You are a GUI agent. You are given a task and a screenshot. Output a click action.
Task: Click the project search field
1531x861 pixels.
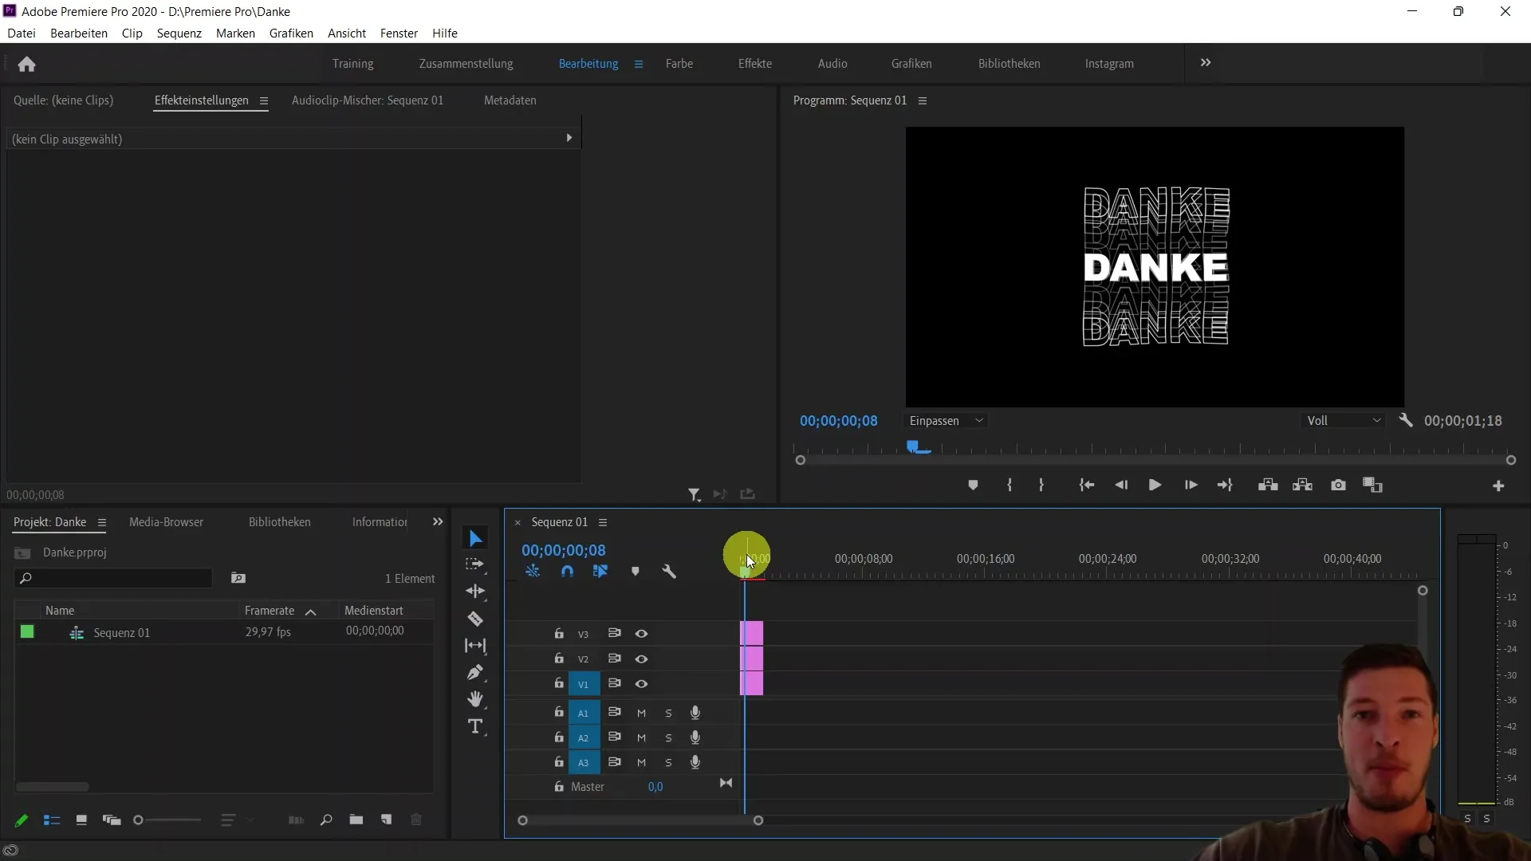click(114, 579)
